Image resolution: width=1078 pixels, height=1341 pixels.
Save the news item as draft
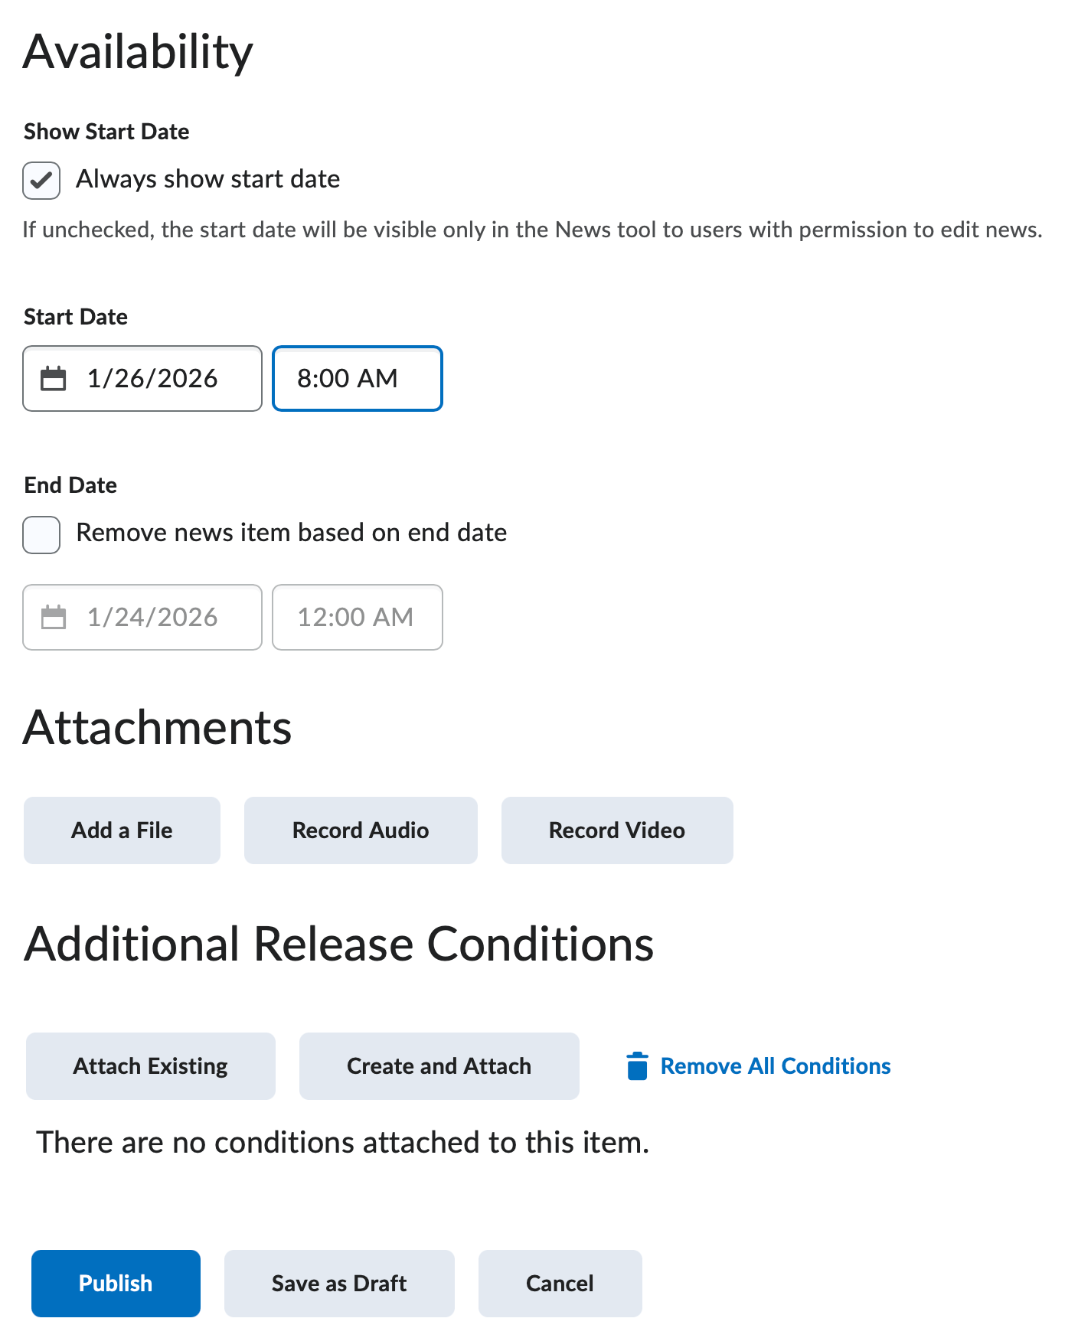(x=339, y=1283)
